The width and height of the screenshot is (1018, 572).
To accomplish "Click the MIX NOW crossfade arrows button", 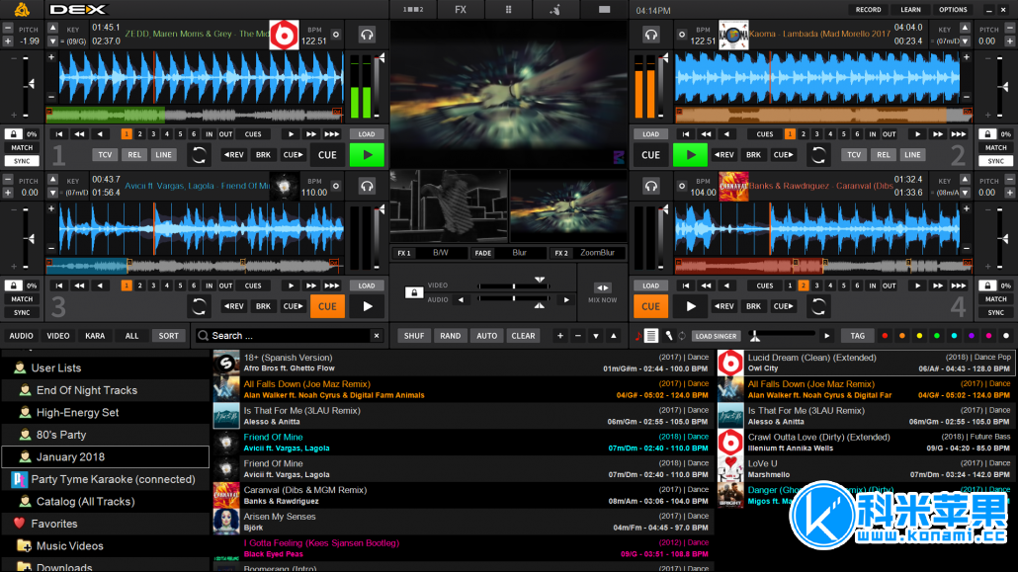I will click(x=603, y=287).
